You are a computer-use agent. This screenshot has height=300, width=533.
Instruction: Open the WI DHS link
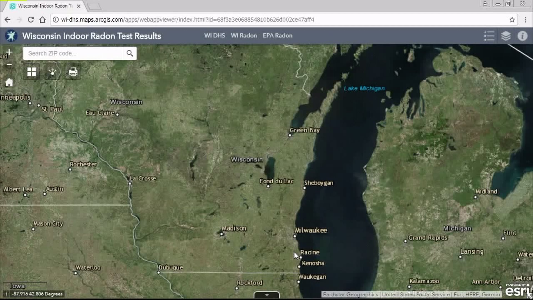214,36
